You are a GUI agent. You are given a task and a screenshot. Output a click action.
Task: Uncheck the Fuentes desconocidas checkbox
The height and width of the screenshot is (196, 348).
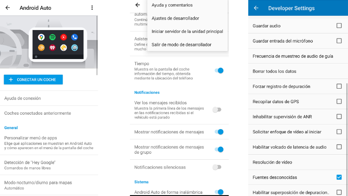pyautogui.click(x=339, y=177)
